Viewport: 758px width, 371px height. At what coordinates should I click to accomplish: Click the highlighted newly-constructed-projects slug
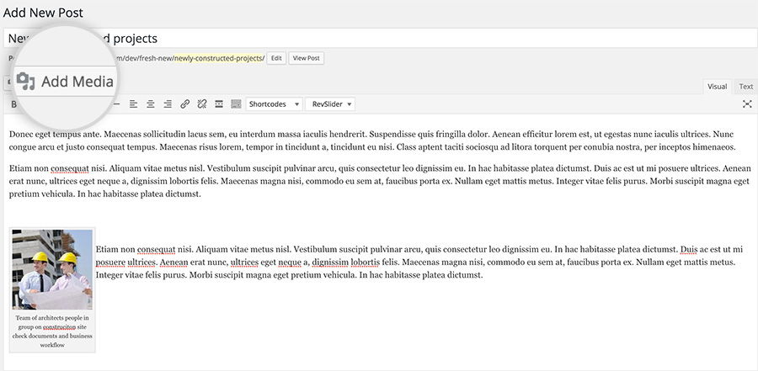click(220, 58)
